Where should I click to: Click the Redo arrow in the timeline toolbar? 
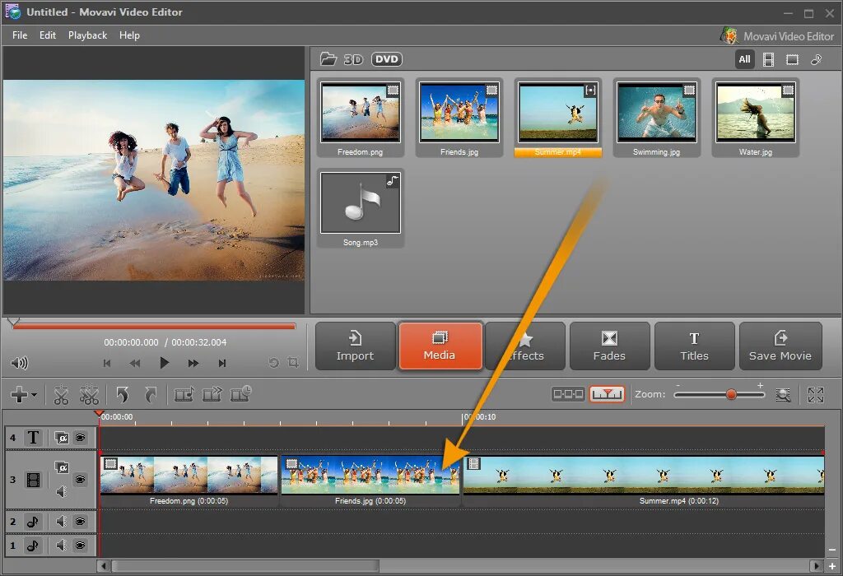[151, 395]
